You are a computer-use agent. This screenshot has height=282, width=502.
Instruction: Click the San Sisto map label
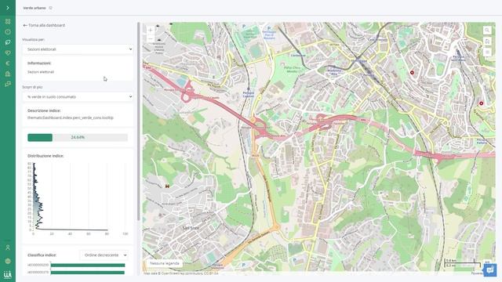click(x=191, y=228)
